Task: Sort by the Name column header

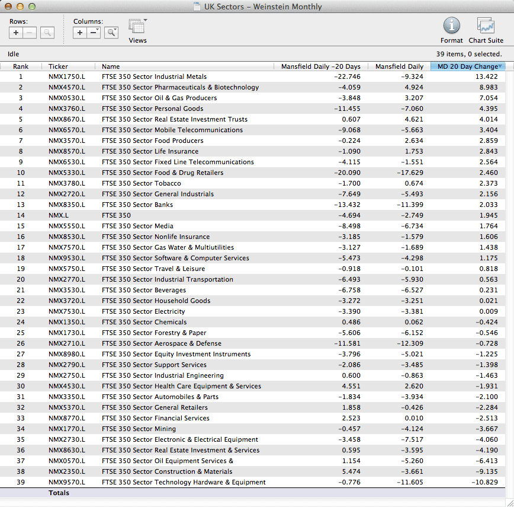Action: tap(111, 66)
